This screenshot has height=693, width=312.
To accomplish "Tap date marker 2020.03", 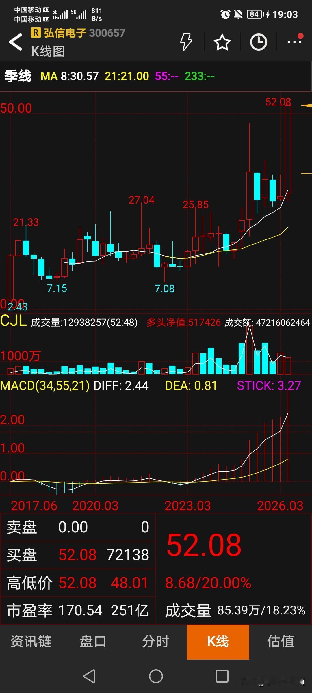I will pos(95,506).
